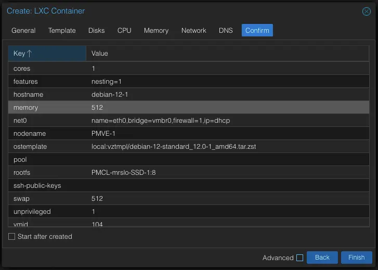
Task: Open the Memory tab
Action: click(156, 31)
